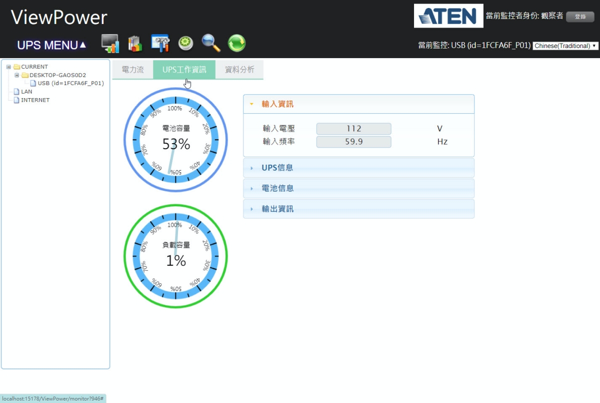Click the 輸入電壓 value field showing 112

click(x=353, y=129)
